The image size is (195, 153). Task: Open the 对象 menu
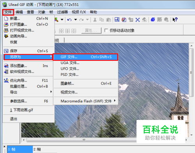[x=42, y=12]
